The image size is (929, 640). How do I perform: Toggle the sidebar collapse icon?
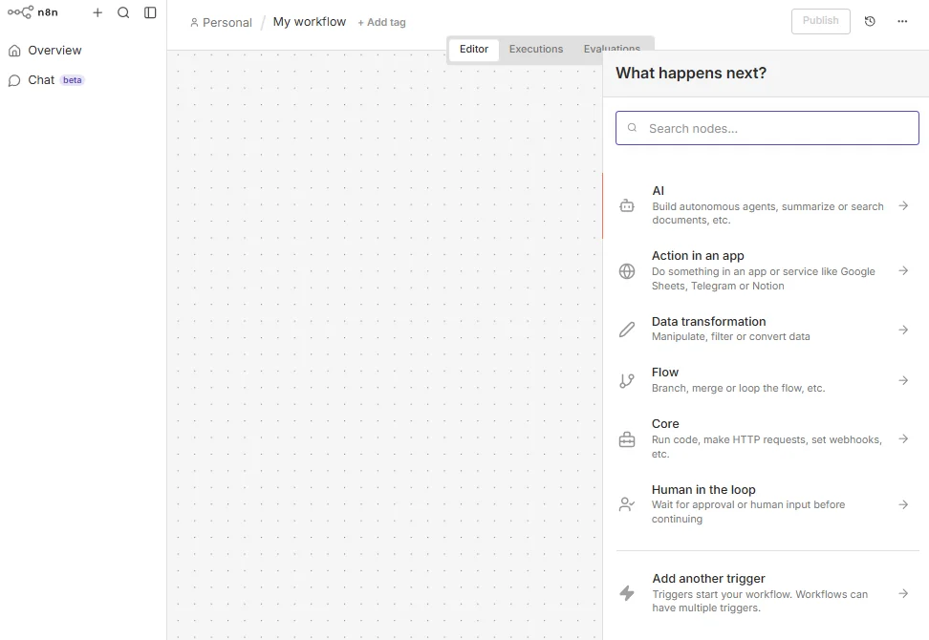[x=150, y=12]
